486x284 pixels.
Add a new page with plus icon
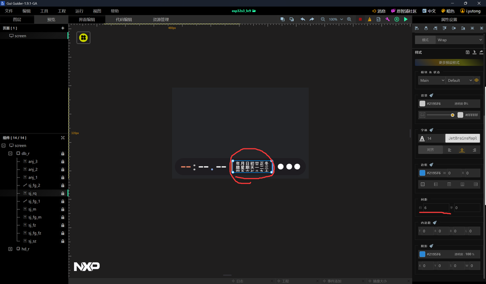pyautogui.click(x=63, y=28)
